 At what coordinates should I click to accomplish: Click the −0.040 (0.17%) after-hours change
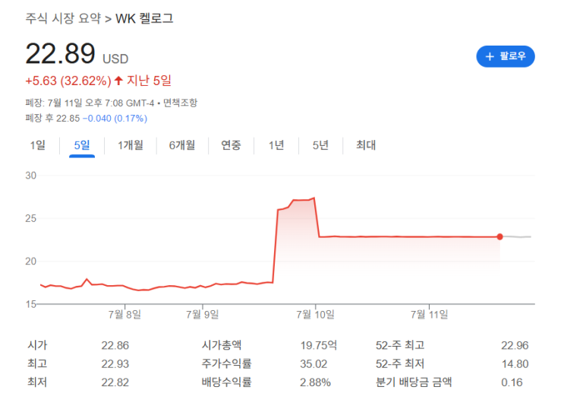click(x=115, y=118)
